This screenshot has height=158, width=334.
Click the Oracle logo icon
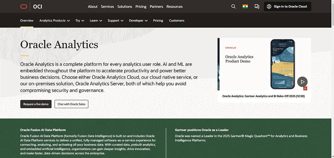[x=24, y=7]
